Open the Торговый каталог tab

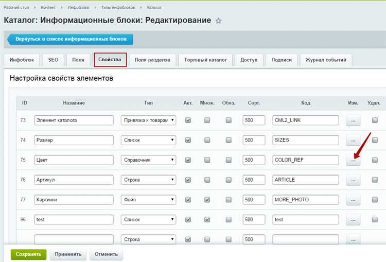tap(205, 60)
